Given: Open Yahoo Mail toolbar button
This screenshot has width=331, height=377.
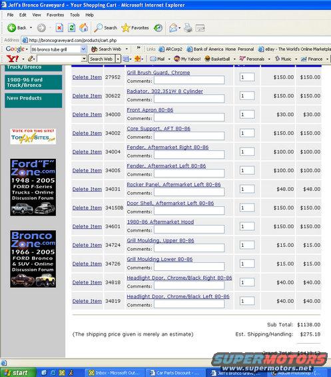Looking at the screenshot, I should click(157, 59).
